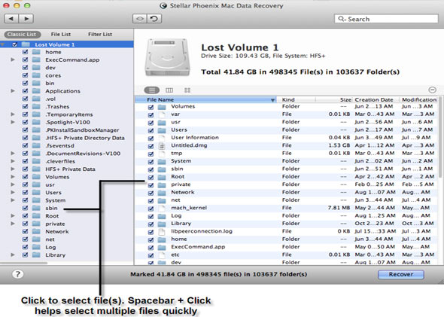Switch to list view icon
Viewport: 444px width, 317px height.
click(152, 90)
